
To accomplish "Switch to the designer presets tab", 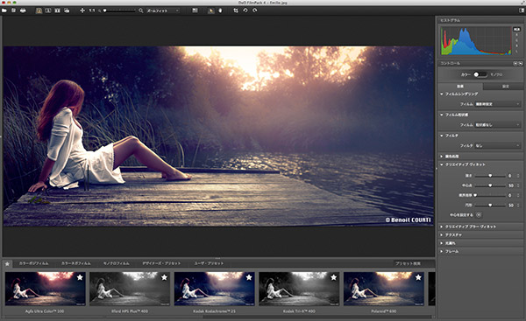I will [x=161, y=263].
